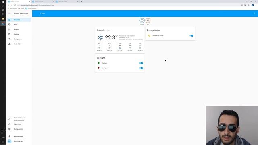Open Node-RED in the sidebar
The image size is (258, 145).
click(19, 44)
